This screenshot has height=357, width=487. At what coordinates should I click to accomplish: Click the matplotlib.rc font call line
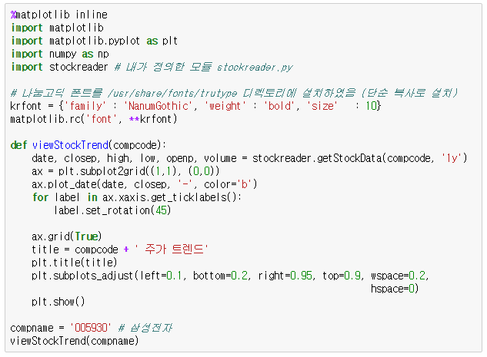click(x=94, y=119)
